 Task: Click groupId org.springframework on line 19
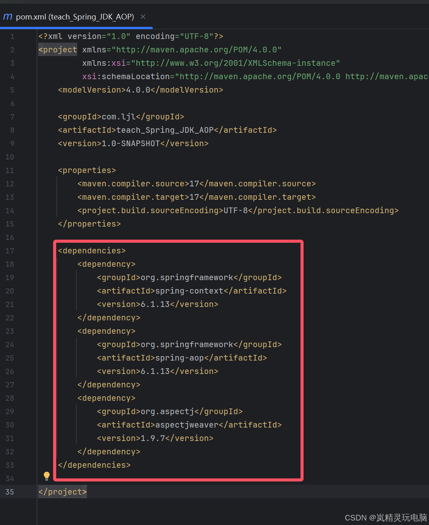click(x=189, y=277)
